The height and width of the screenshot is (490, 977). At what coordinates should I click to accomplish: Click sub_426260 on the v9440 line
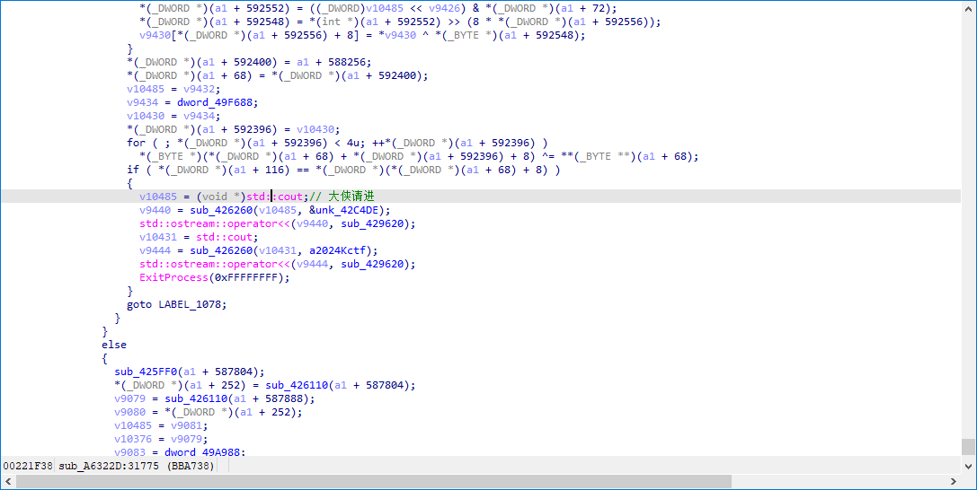point(221,210)
